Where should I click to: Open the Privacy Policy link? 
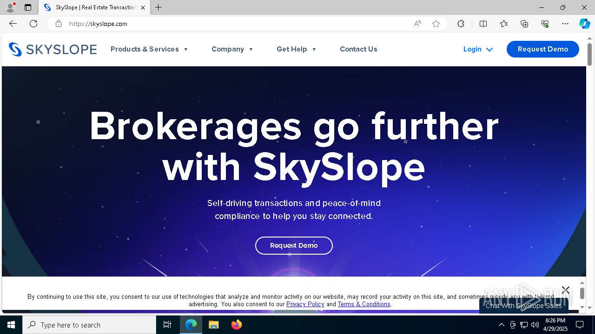pyautogui.click(x=305, y=304)
